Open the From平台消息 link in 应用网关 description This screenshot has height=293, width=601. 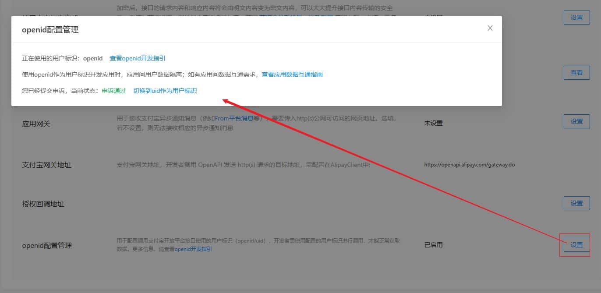click(x=234, y=118)
